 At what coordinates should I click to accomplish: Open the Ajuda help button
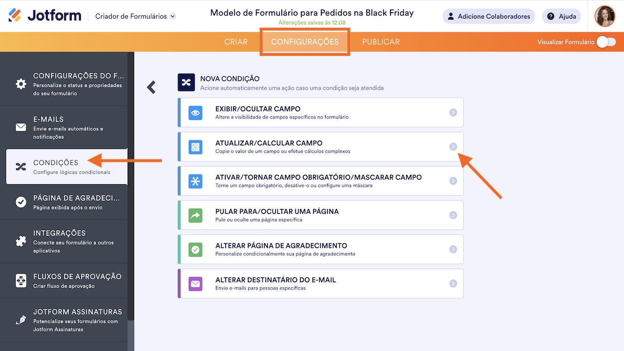click(561, 16)
